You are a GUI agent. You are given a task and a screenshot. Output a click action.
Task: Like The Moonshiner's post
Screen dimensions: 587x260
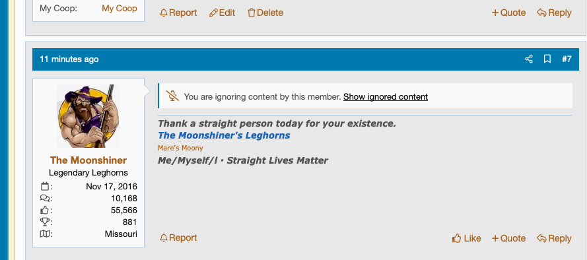466,238
